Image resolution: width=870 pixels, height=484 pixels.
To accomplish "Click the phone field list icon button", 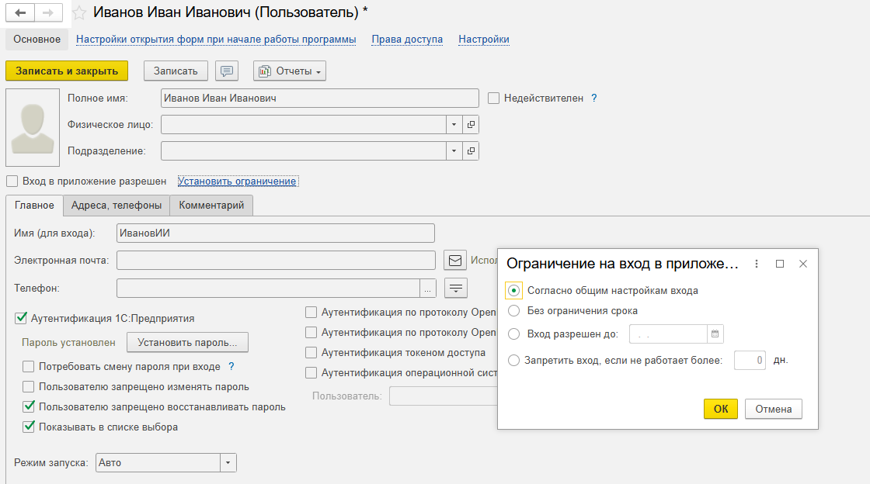I will click(456, 289).
